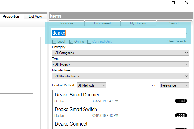The width and height of the screenshot is (194, 129).
Task: Open the All Manufacturers dropdown
Action: tap(120, 76)
